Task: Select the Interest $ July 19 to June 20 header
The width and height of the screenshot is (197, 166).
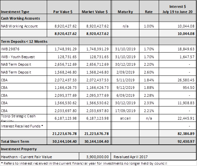Action: click(x=178, y=9)
